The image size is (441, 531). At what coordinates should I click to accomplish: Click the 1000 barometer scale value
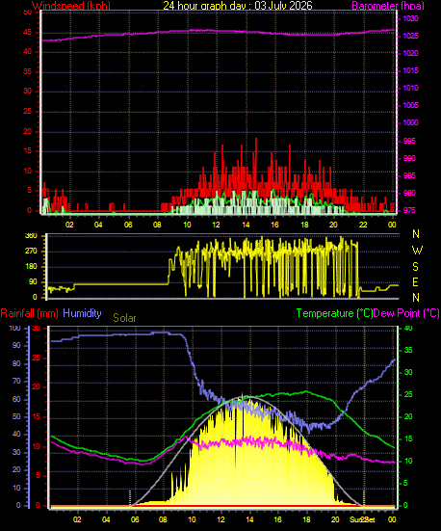(410, 122)
